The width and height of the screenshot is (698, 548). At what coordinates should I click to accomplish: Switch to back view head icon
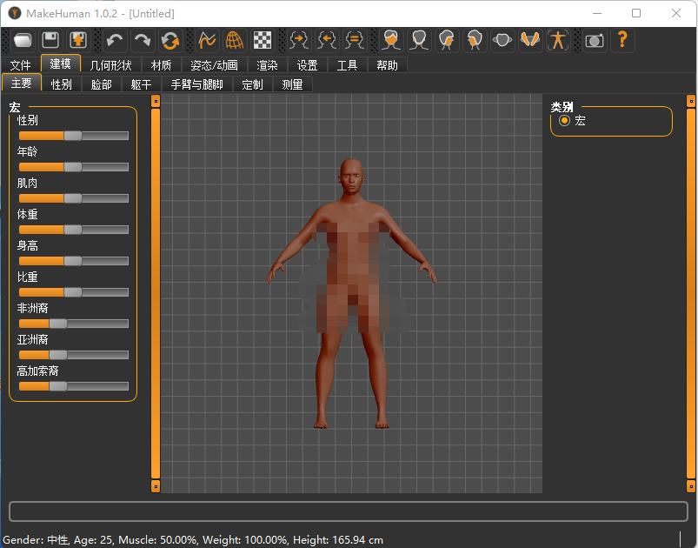pyautogui.click(x=419, y=41)
